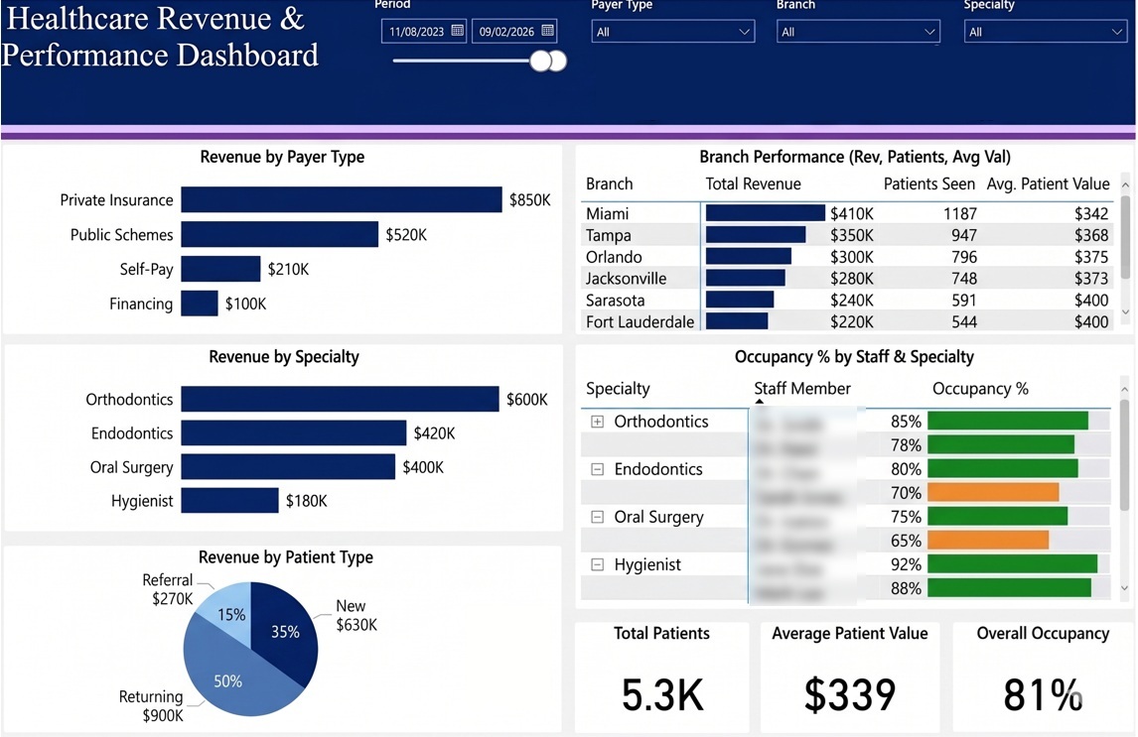Viewport: 1138px width, 737px height.
Task: Select the Public Schemes bar
Action: 279,234
